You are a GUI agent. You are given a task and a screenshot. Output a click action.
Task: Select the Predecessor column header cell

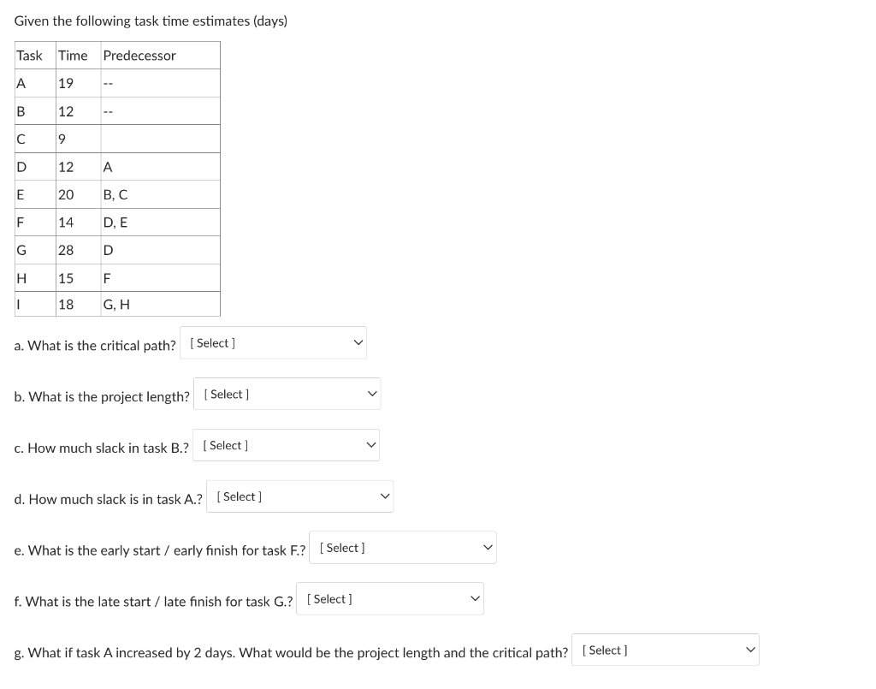pyautogui.click(x=139, y=55)
